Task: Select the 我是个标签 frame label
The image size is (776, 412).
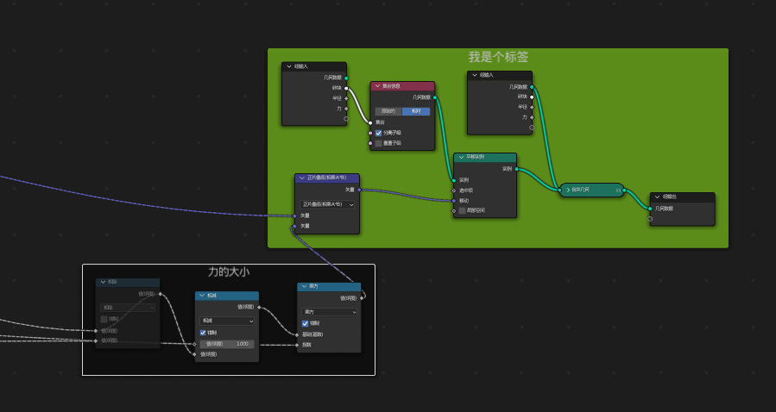Action: 498,57
